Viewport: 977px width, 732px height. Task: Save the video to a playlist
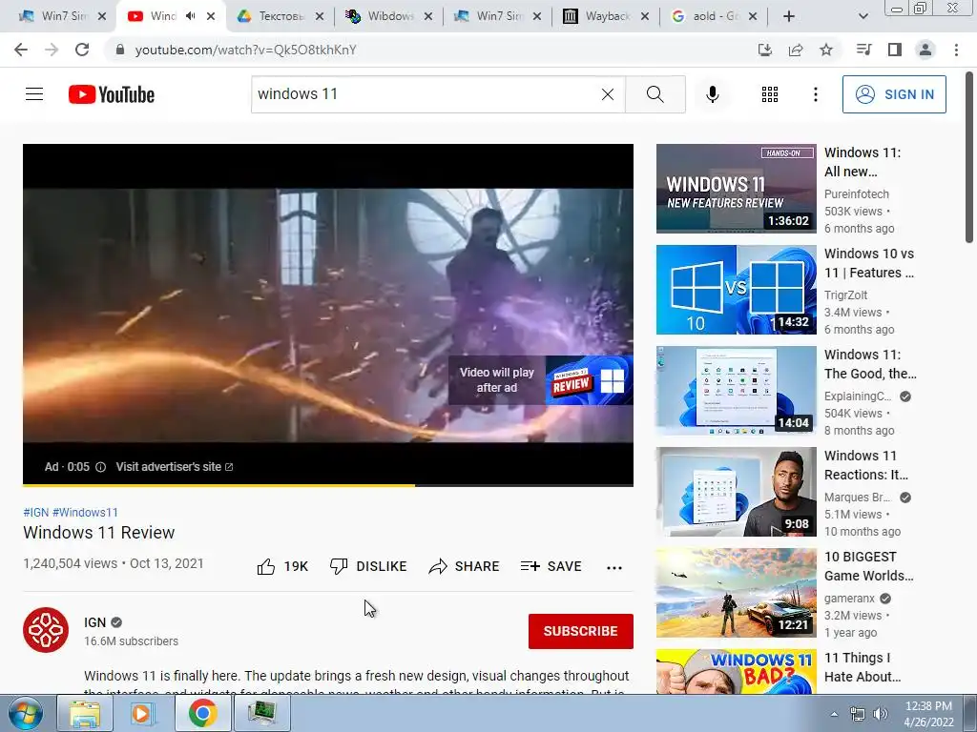[551, 566]
